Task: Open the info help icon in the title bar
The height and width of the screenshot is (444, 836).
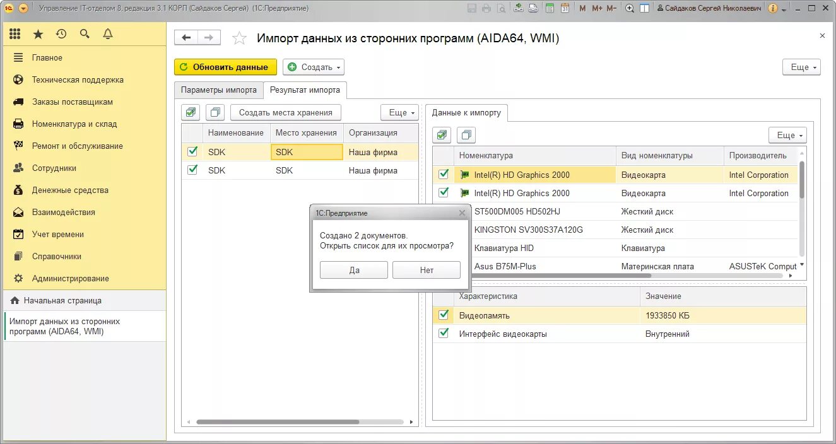Action: [773, 8]
